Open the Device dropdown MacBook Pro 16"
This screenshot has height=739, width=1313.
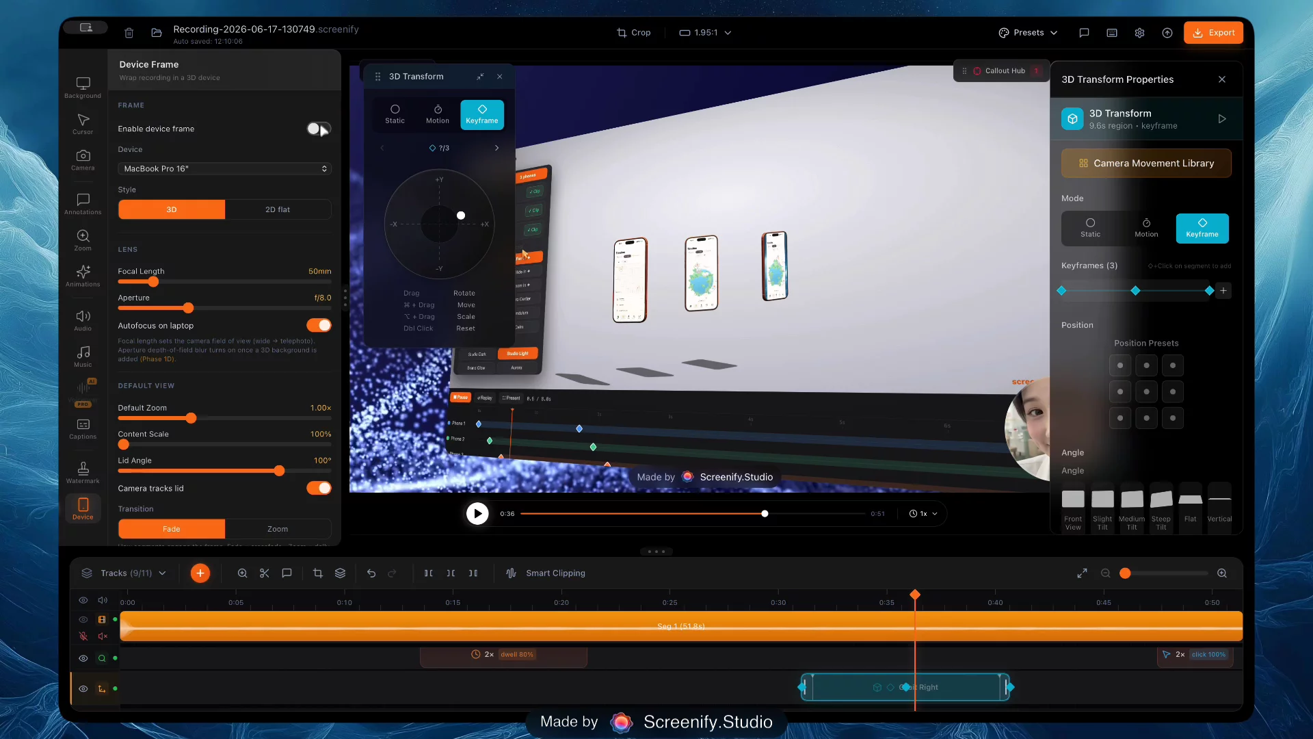point(224,169)
